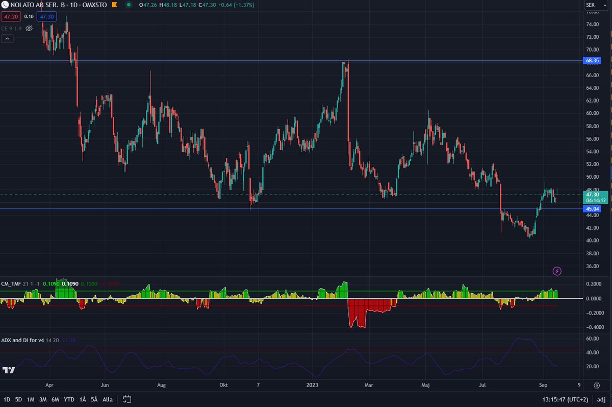
Task: Select the YTD time range
Action: click(x=70, y=399)
